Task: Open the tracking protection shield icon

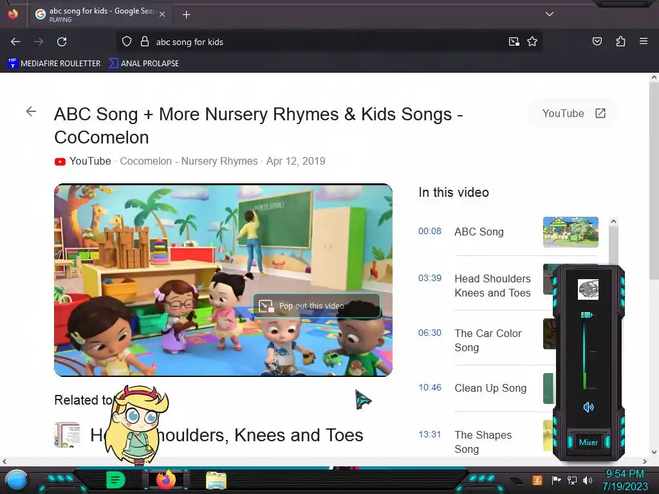Action: point(127,42)
